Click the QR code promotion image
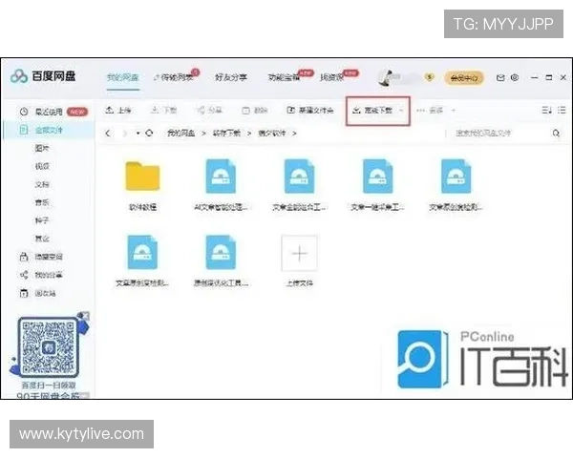 (49, 347)
